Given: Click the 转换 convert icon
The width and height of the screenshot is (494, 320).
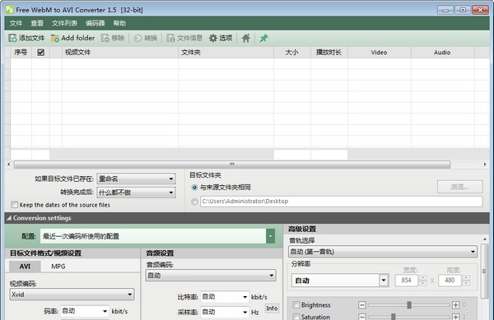Looking at the screenshot, I should pos(138,38).
